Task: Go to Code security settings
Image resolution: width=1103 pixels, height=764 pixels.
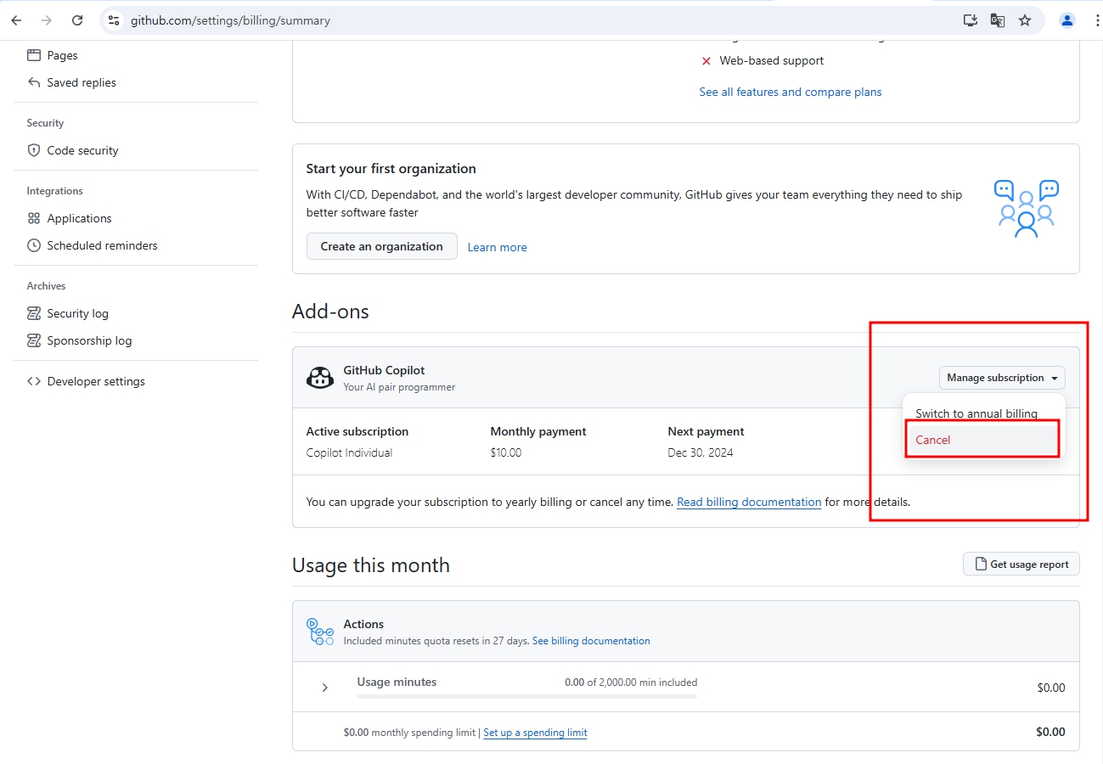Action: pos(82,150)
